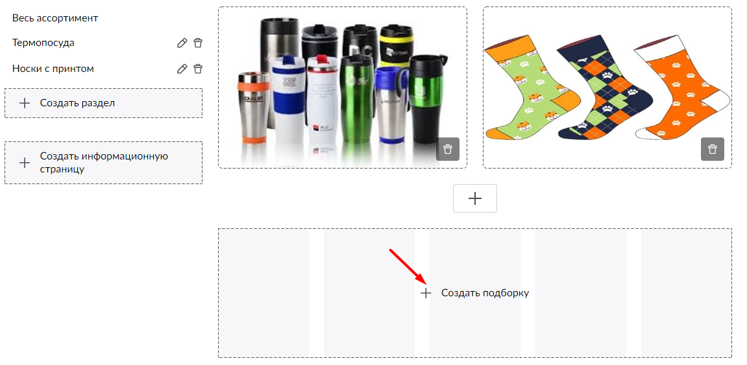Remove the Носки с принтом section via its trash icon
The image size is (747, 365).
[x=198, y=69]
